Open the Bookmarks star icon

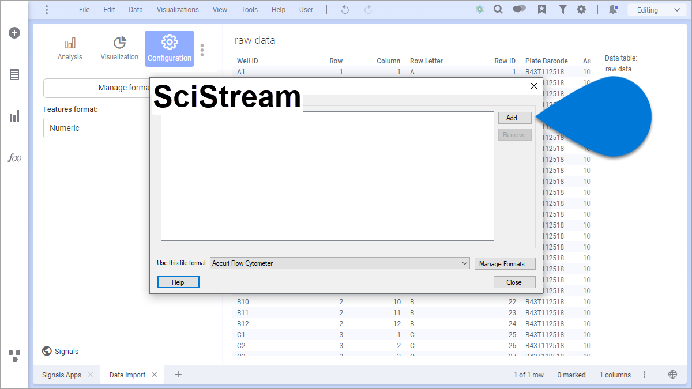tap(541, 10)
